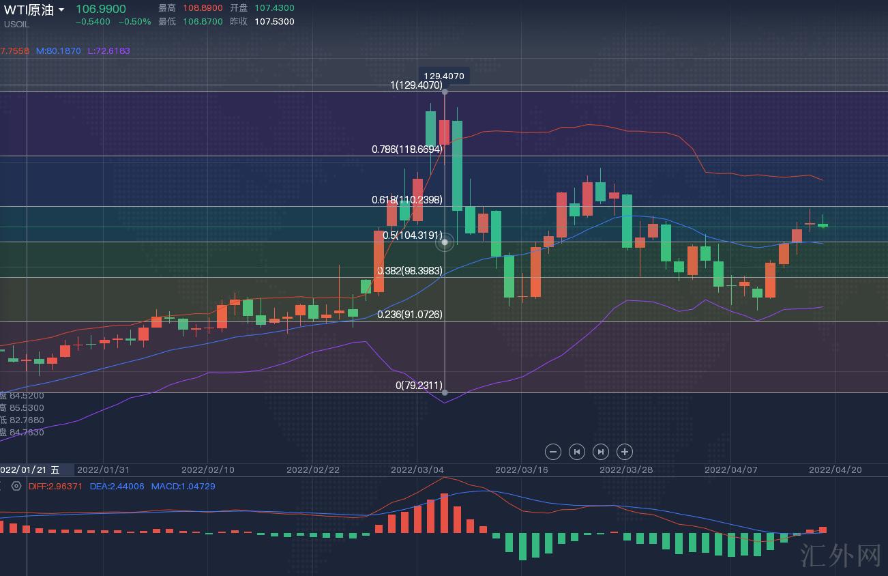Click the Bollinger M:80.1870 middle band label
888x576 pixels.
pos(58,51)
